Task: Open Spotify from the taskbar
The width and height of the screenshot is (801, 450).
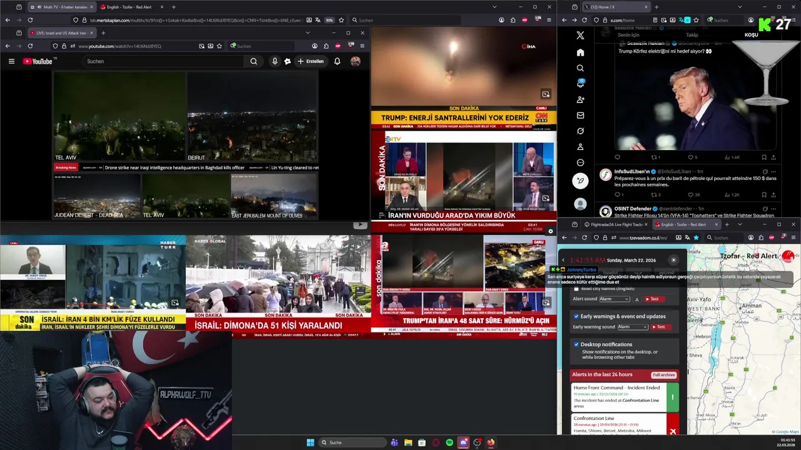Action: pyautogui.click(x=449, y=442)
